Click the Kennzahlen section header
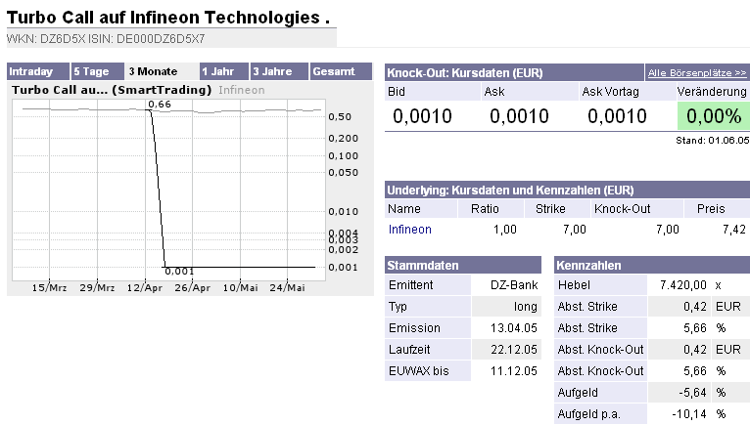 tap(652, 265)
